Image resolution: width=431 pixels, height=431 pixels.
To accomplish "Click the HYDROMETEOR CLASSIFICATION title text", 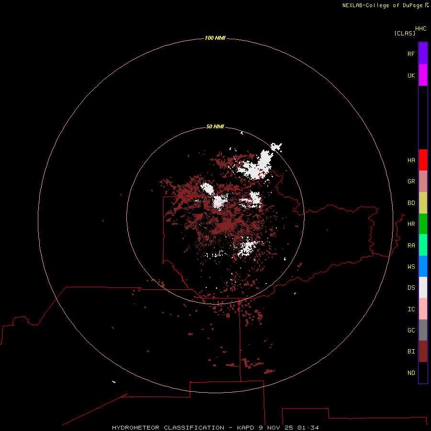I will [x=168, y=428].
